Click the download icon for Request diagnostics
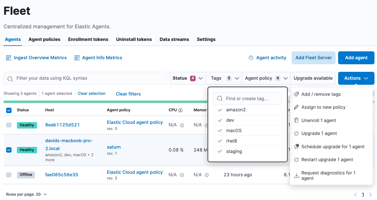This screenshot has height=200, width=377. [x=296, y=176]
